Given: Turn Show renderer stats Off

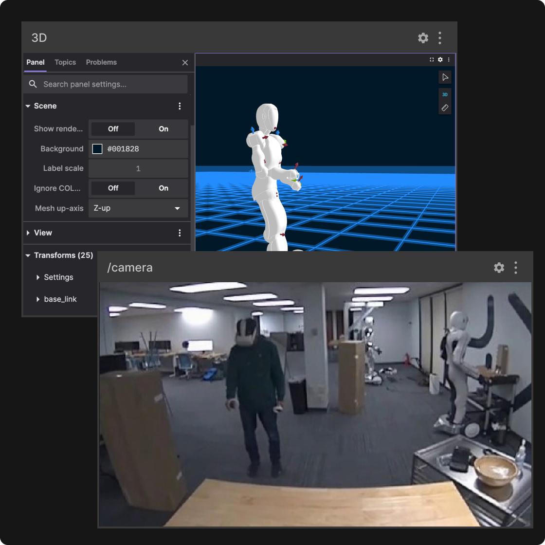Looking at the screenshot, I should [x=112, y=129].
